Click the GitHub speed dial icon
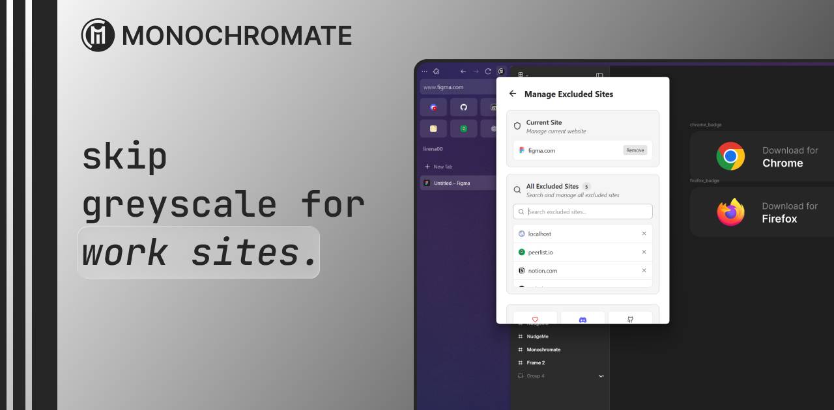The image size is (834, 410). tap(464, 107)
